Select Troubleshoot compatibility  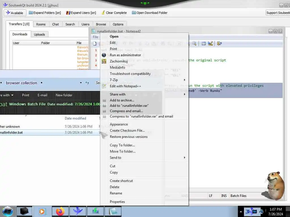click(x=130, y=74)
